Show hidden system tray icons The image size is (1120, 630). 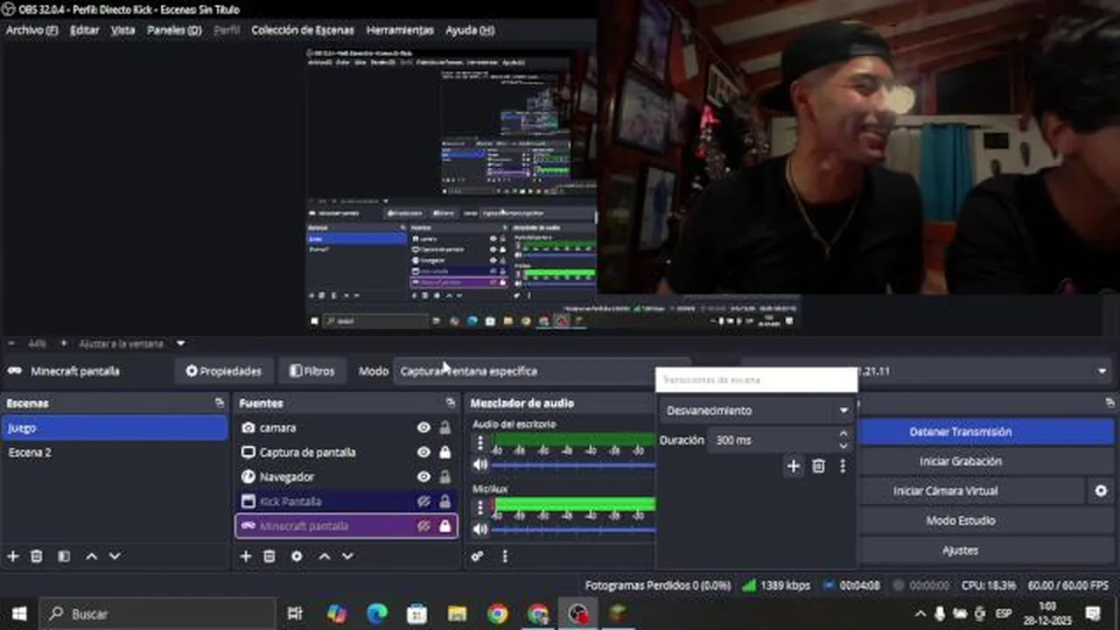tap(920, 614)
